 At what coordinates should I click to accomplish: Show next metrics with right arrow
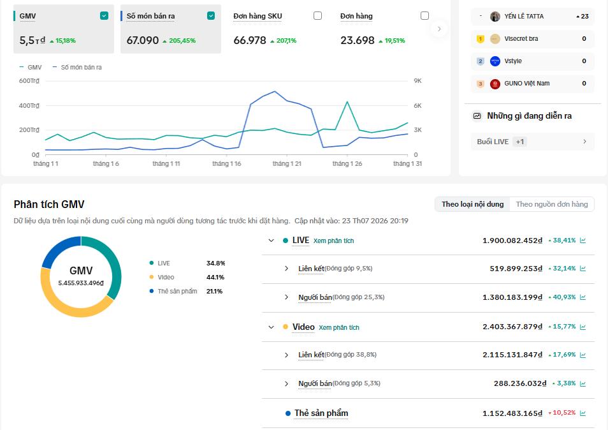[439, 29]
